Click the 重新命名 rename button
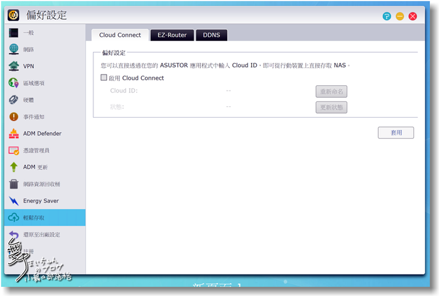This screenshot has height=296, width=439. (x=332, y=91)
